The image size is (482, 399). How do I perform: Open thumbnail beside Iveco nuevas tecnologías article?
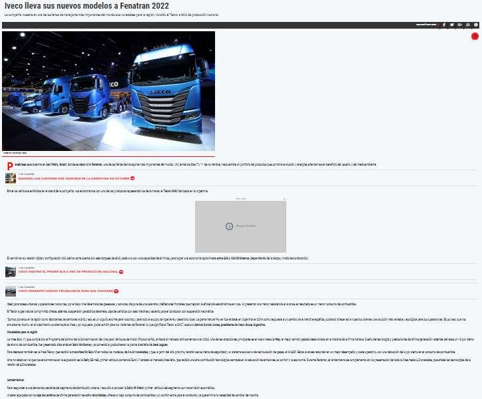point(11,291)
